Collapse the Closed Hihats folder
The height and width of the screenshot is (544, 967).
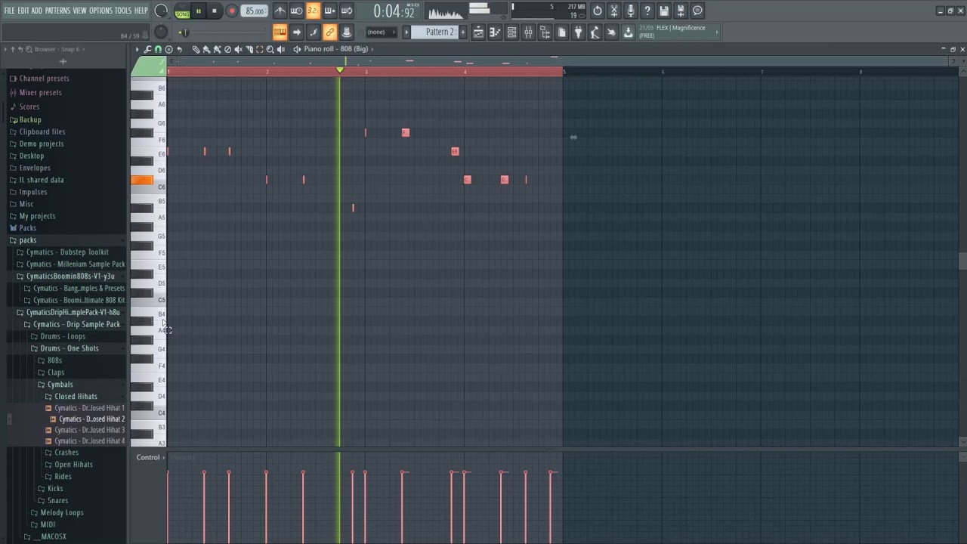pos(75,397)
